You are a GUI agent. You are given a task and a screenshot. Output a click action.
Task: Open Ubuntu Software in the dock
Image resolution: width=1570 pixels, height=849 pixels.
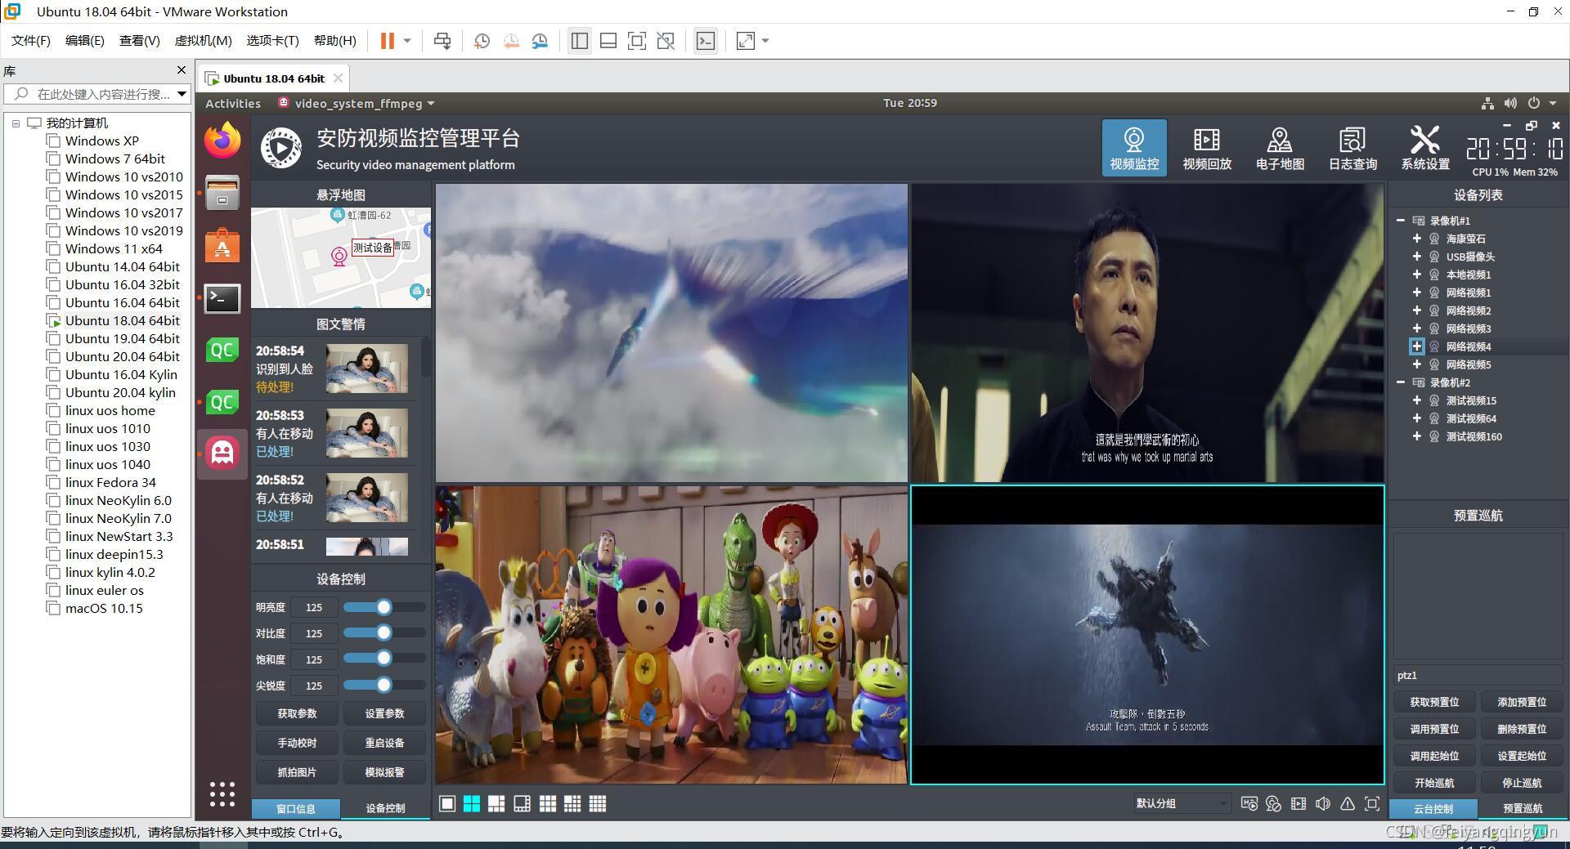click(x=222, y=245)
